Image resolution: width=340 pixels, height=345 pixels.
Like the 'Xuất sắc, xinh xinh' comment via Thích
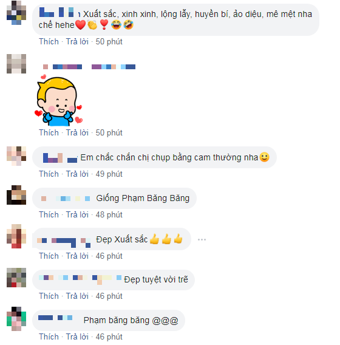[49, 41]
